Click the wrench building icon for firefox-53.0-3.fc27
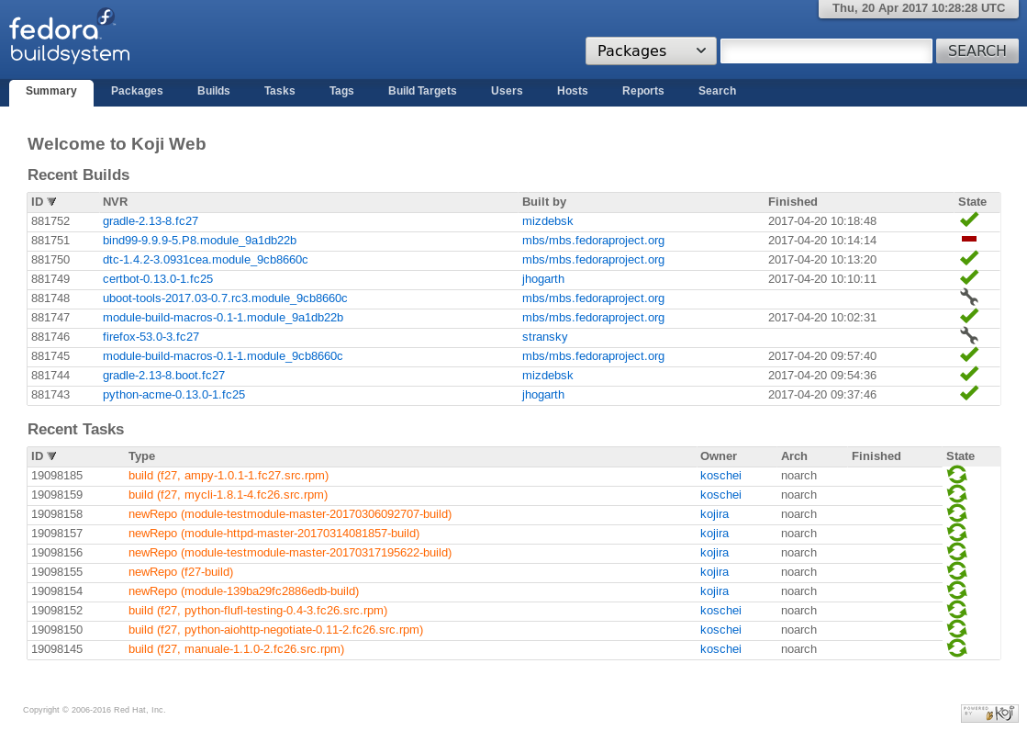 (968, 336)
